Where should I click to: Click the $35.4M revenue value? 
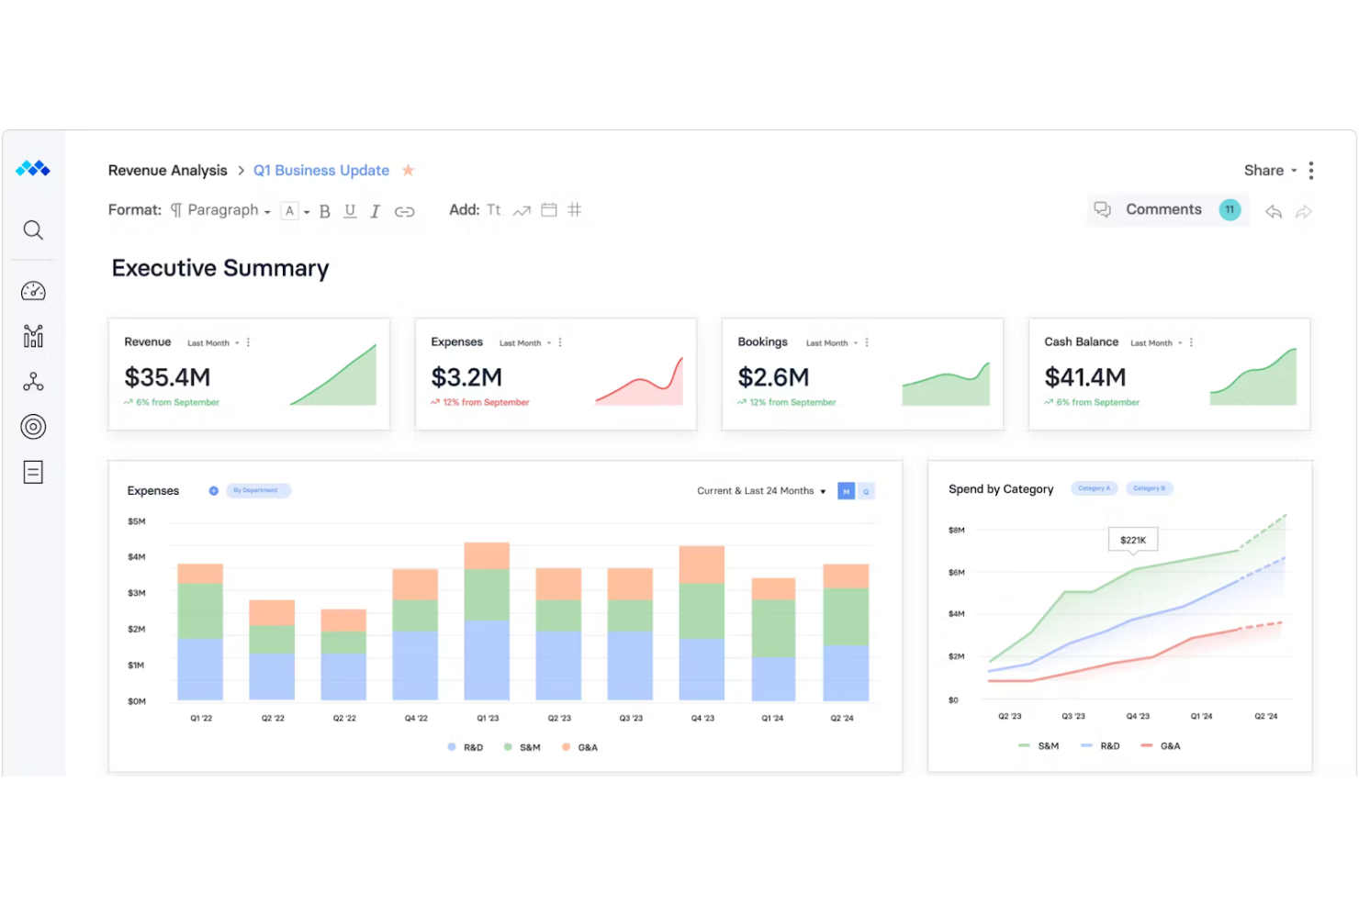[167, 377]
